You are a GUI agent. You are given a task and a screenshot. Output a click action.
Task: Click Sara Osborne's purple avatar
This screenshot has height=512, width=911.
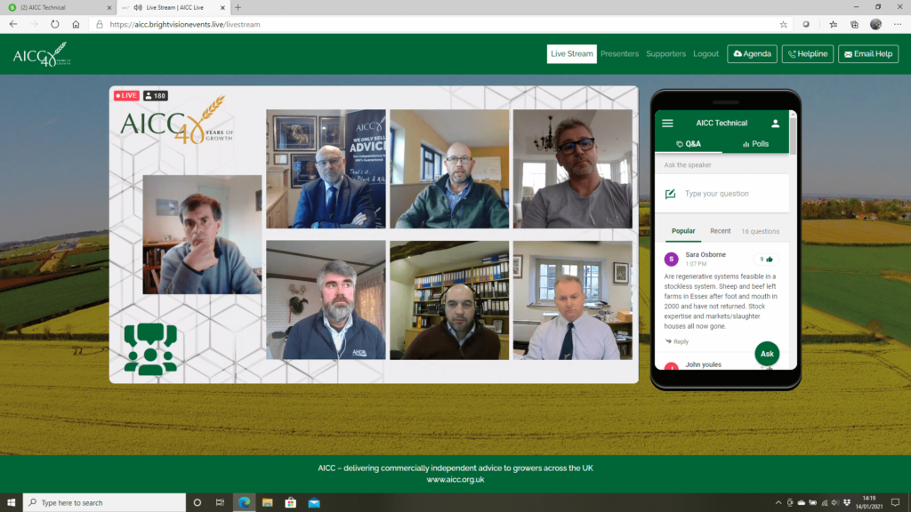[x=671, y=259]
